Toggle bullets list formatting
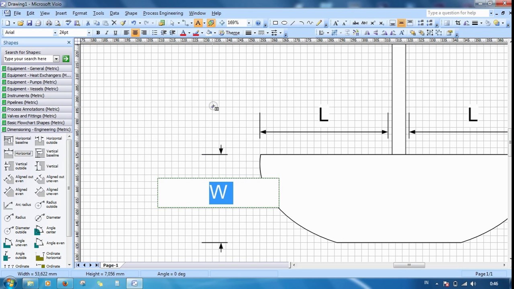The width and height of the screenshot is (514, 289). pyautogui.click(x=155, y=33)
